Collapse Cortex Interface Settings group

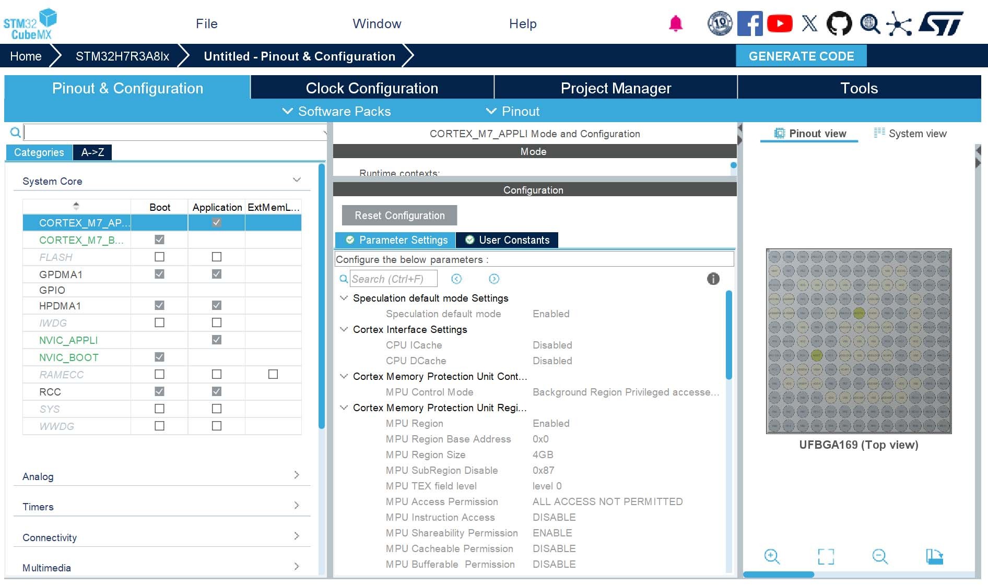(x=344, y=329)
